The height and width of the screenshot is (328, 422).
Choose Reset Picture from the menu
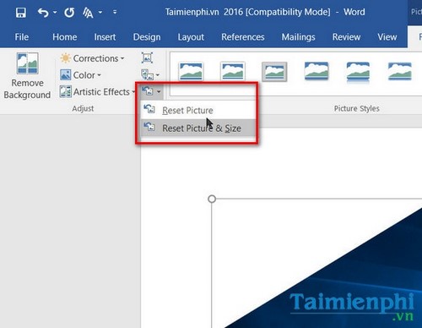click(198, 110)
